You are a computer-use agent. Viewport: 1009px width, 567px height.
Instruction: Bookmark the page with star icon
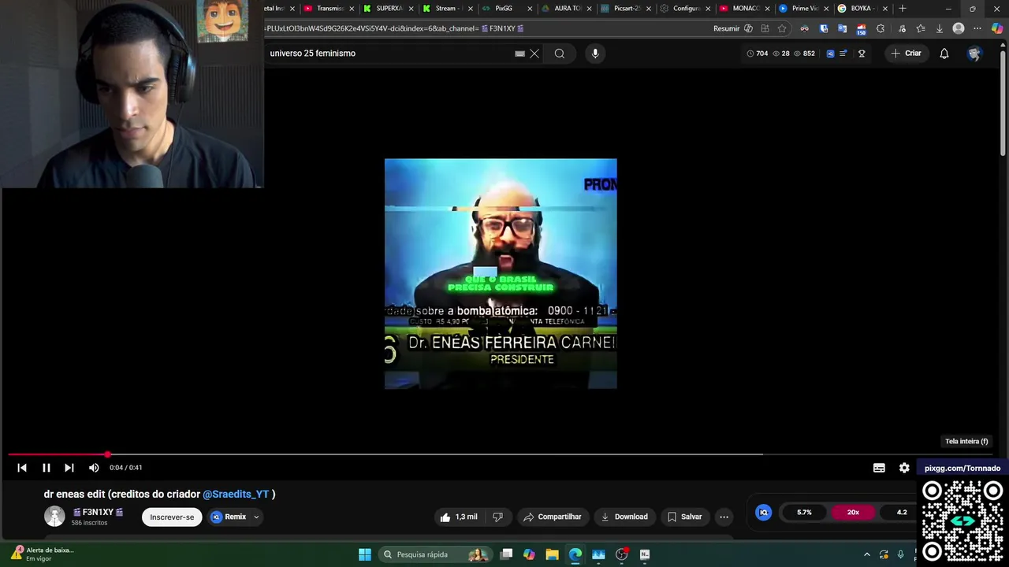coord(782,28)
